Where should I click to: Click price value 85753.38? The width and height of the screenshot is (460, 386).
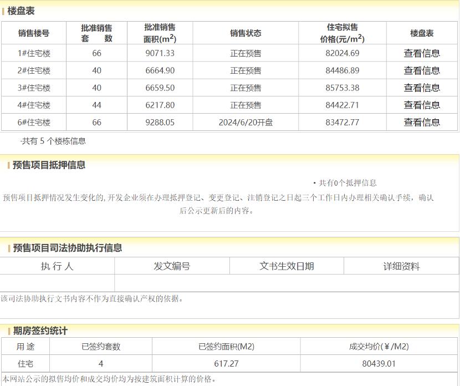click(x=343, y=88)
